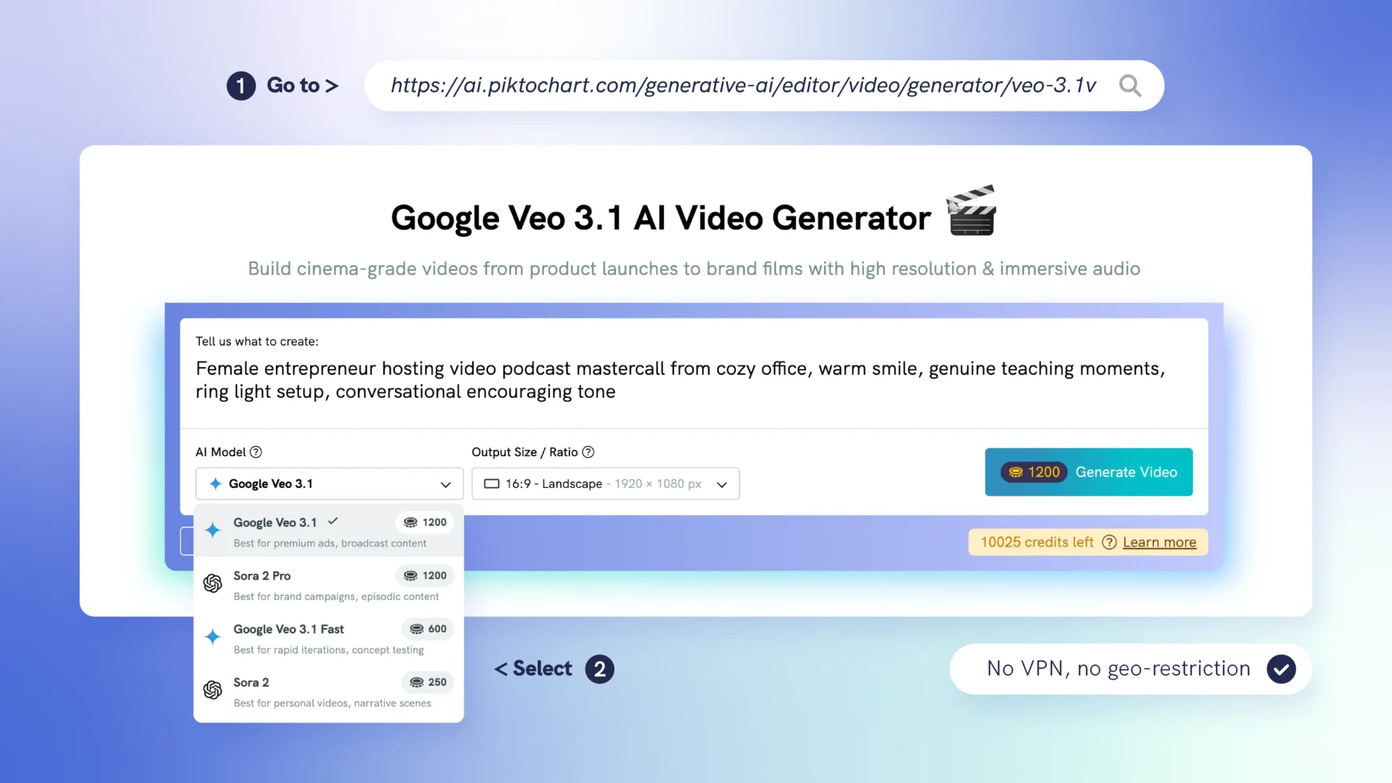1392x783 pixels.
Task: Choose Google Veo 3.1 Fast from model list
Action: coord(288,629)
